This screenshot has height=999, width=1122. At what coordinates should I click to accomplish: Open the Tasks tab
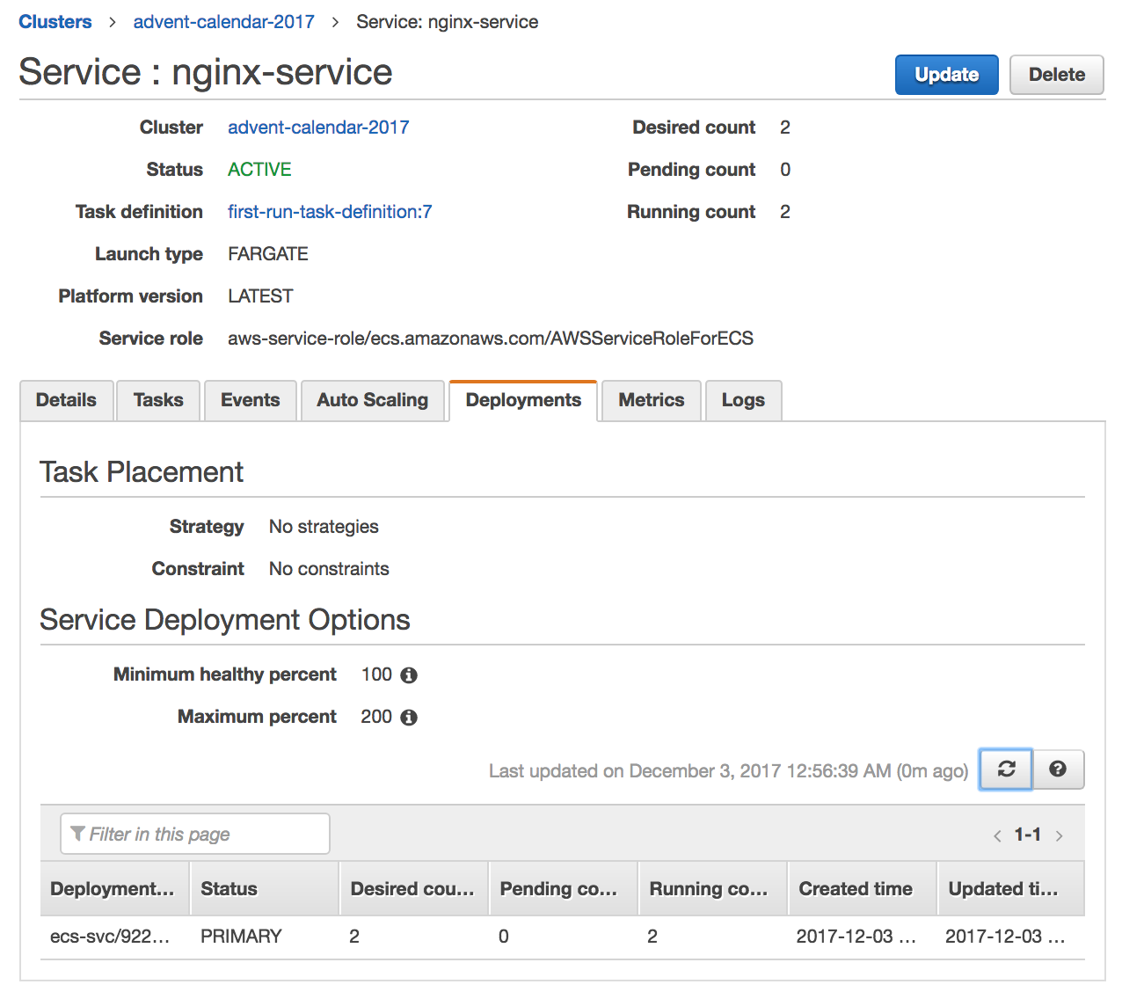[x=158, y=400]
